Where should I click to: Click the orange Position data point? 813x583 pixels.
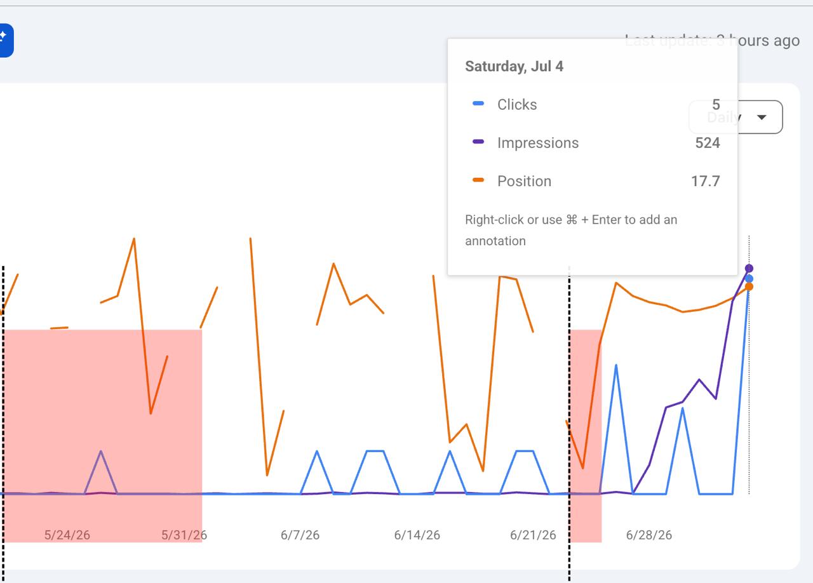pos(749,287)
